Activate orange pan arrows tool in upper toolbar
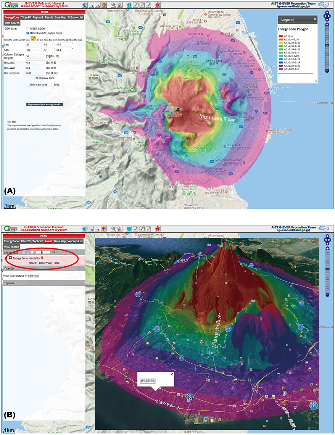 coord(104,5)
